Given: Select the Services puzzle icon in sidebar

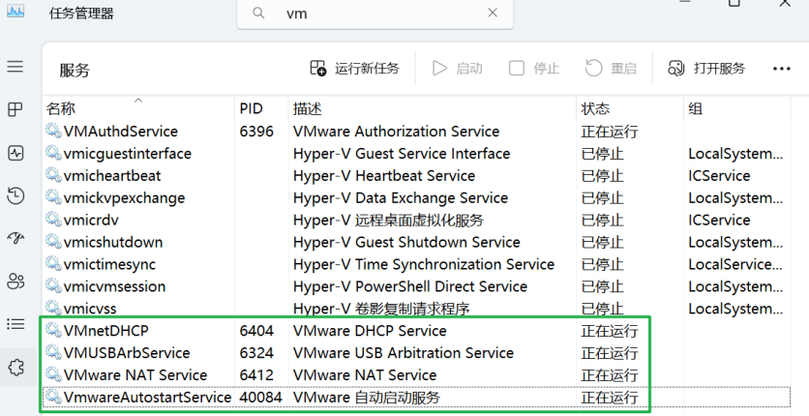Looking at the screenshot, I should coord(16,367).
